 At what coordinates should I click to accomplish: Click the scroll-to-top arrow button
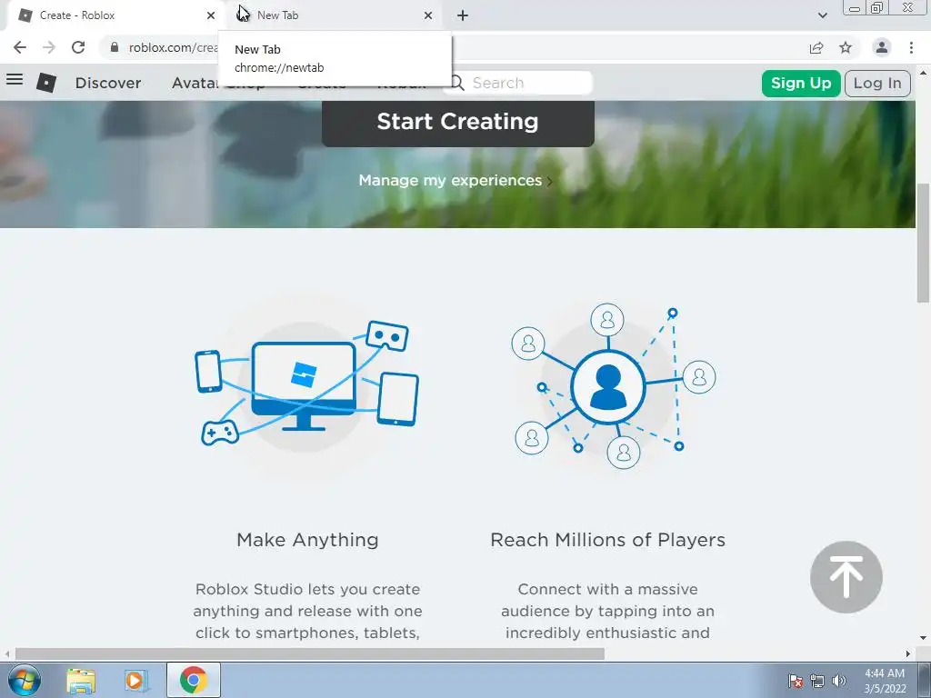coord(846,577)
